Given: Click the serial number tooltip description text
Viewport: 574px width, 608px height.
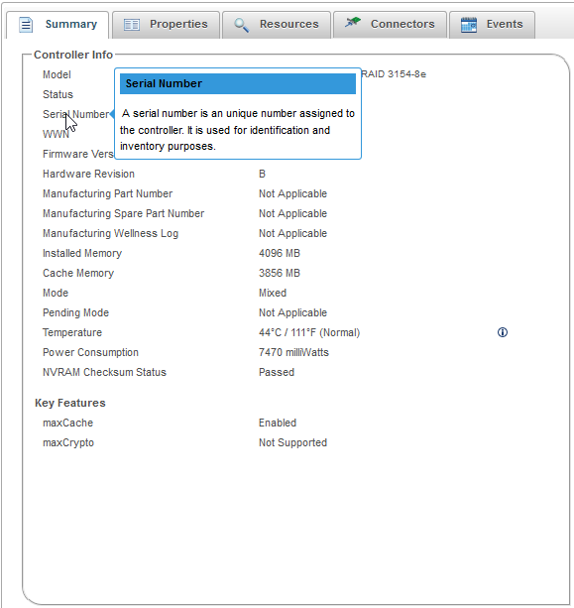Looking at the screenshot, I should (237, 130).
